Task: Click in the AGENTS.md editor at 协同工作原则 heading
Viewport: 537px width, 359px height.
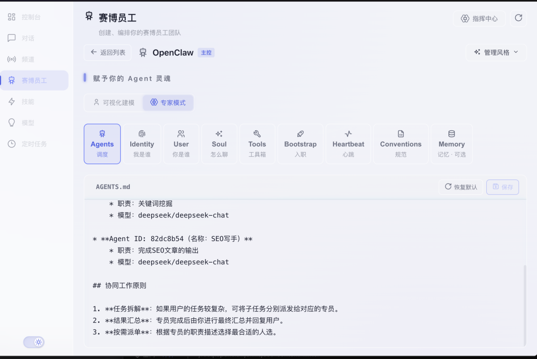Action: pos(119,285)
